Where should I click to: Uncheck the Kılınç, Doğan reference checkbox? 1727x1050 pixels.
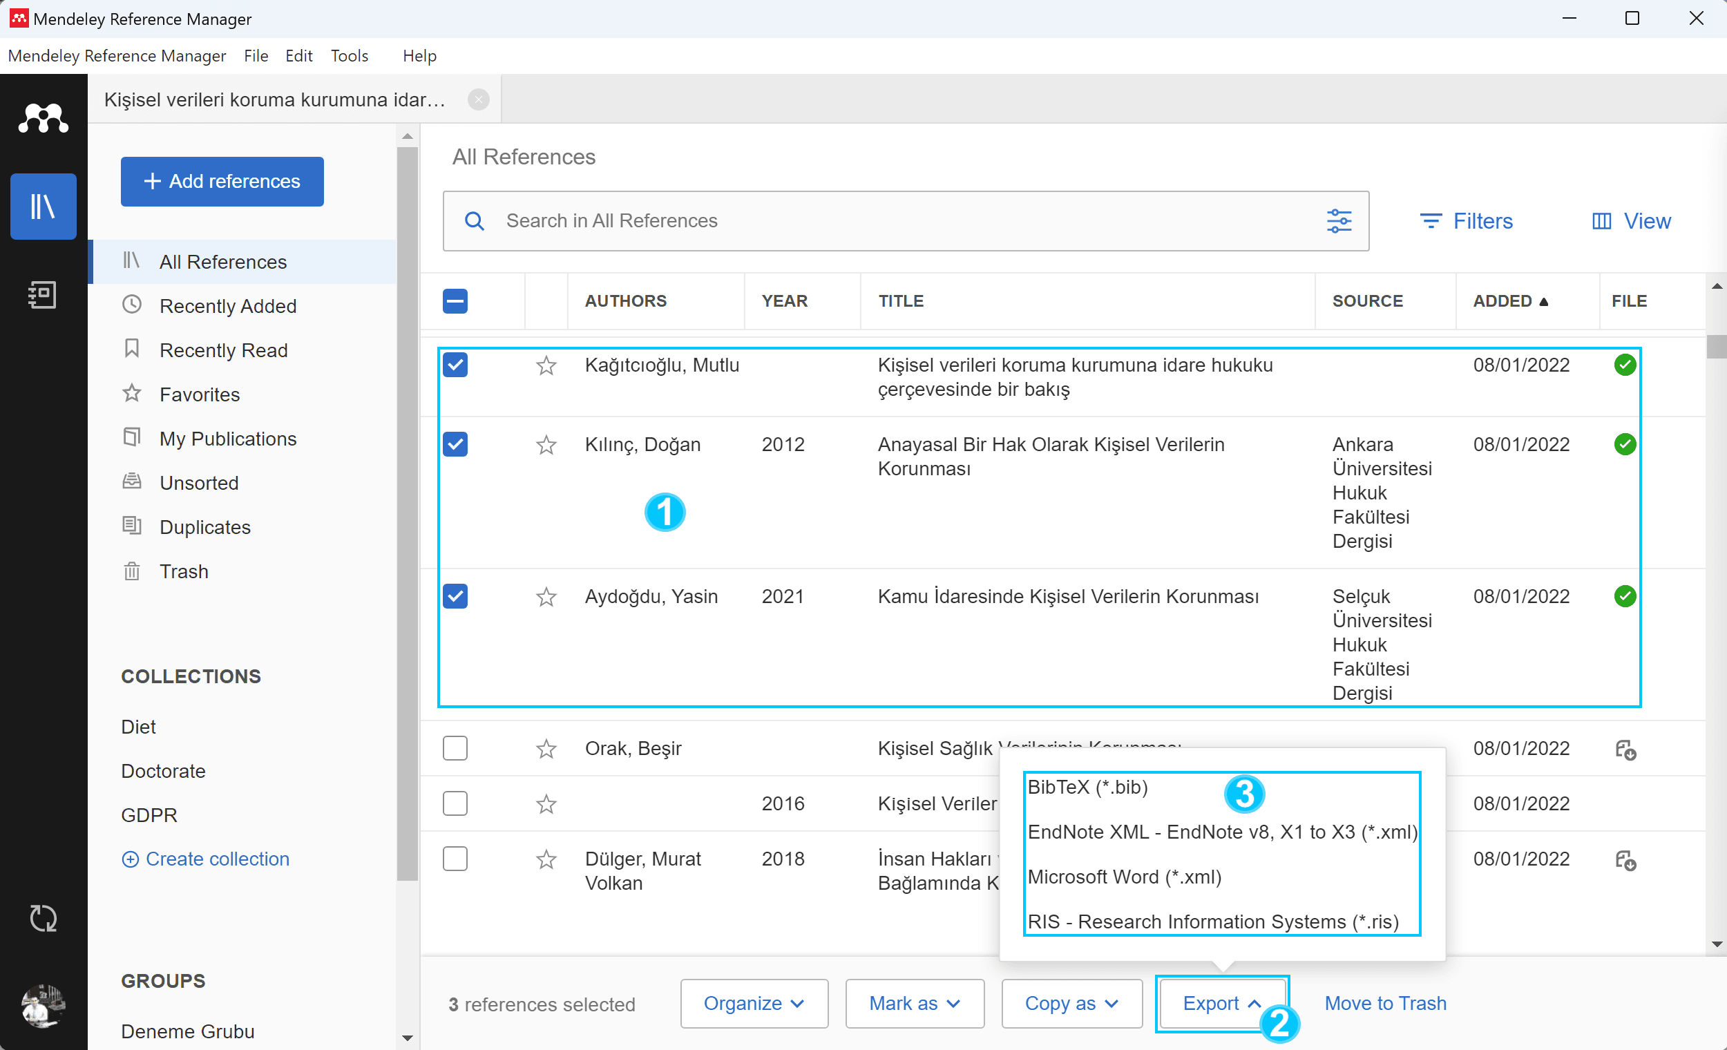tap(455, 444)
